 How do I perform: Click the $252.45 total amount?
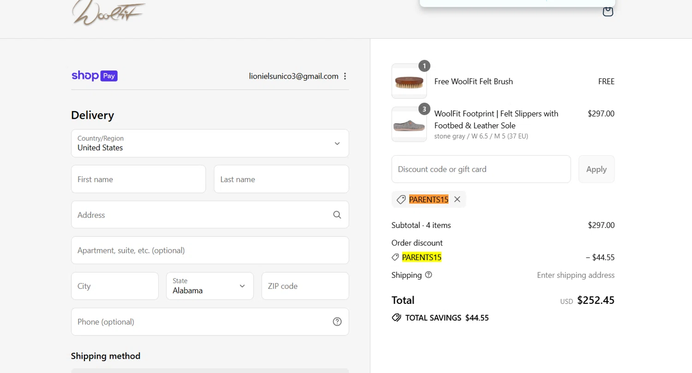[x=596, y=300]
